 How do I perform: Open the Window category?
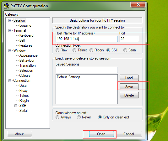tap(19, 50)
